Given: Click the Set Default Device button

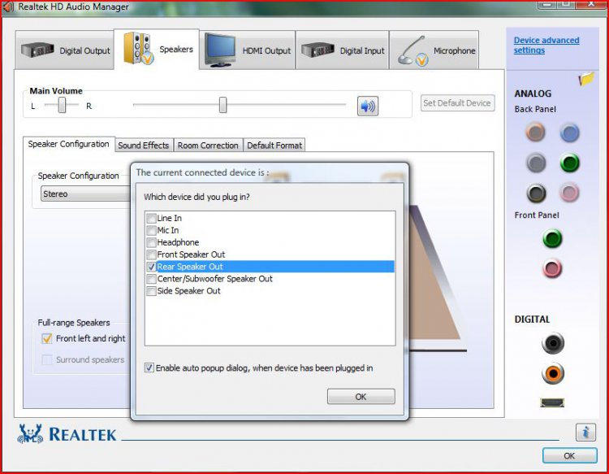Looking at the screenshot, I should click(457, 103).
